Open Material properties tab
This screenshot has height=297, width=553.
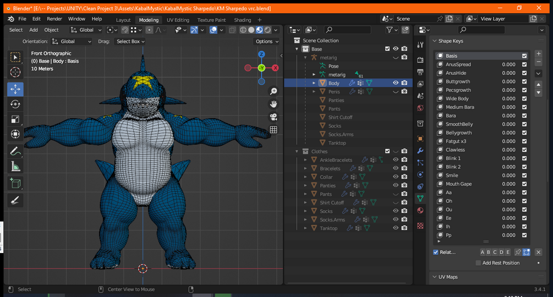coord(420,210)
